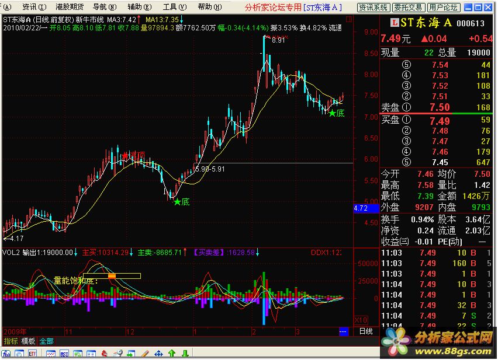Click the 量比 1.42 value

click(482, 185)
